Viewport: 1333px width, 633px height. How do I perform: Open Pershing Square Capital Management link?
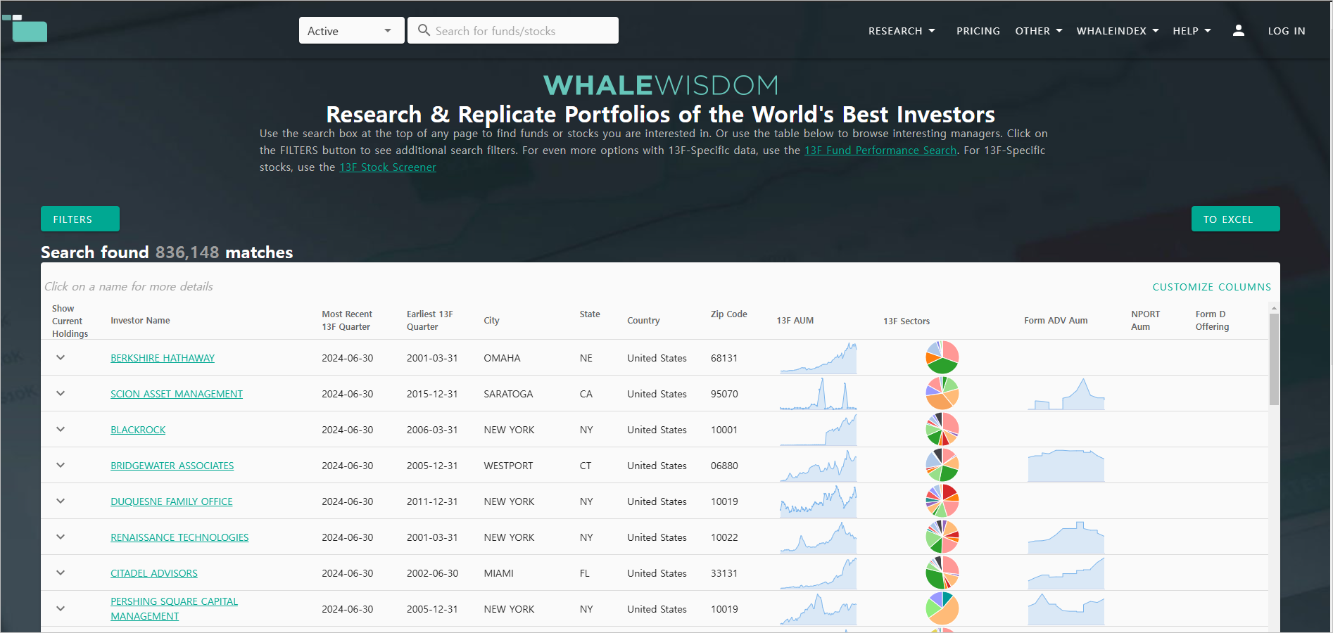click(x=174, y=608)
